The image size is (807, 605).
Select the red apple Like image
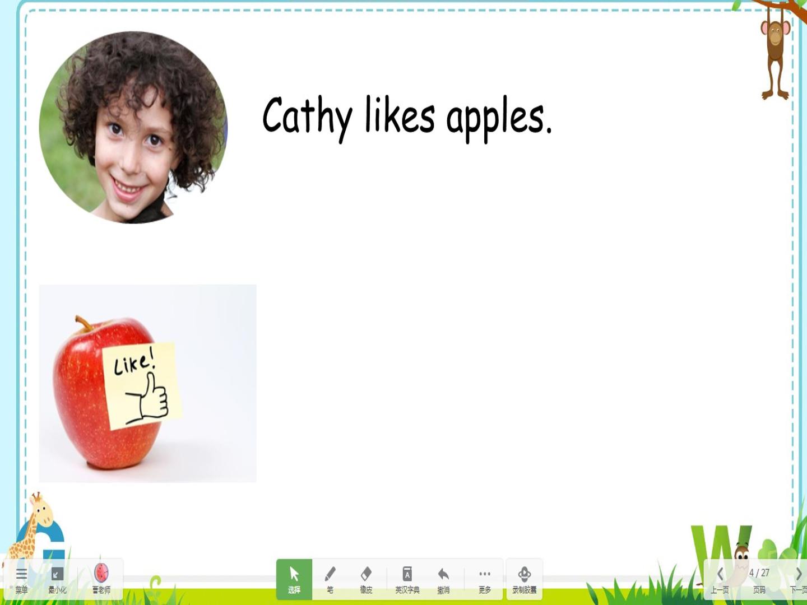(147, 383)
